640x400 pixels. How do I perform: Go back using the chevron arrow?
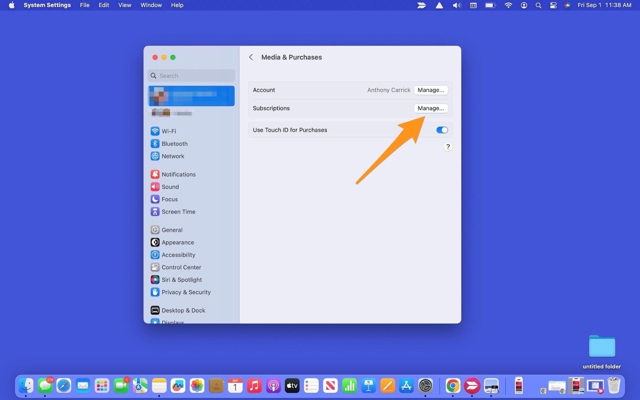coord(251,57)
